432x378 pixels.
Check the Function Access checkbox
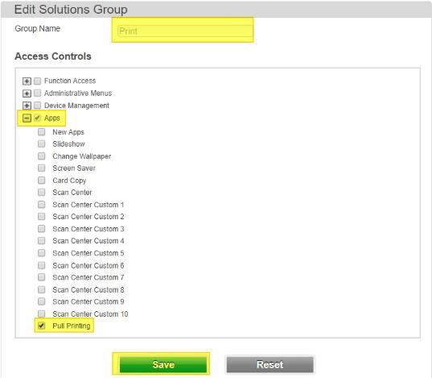37,81
